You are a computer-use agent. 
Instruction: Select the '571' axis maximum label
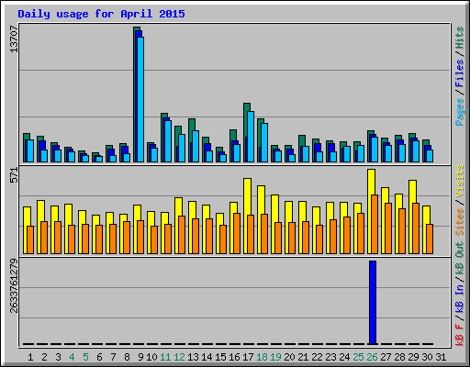point(14,175)
